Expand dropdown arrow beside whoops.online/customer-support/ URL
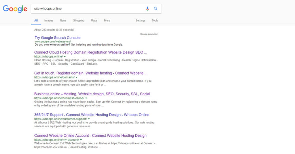This screenshot has height=154, width=295. click(x=89, y=119)
